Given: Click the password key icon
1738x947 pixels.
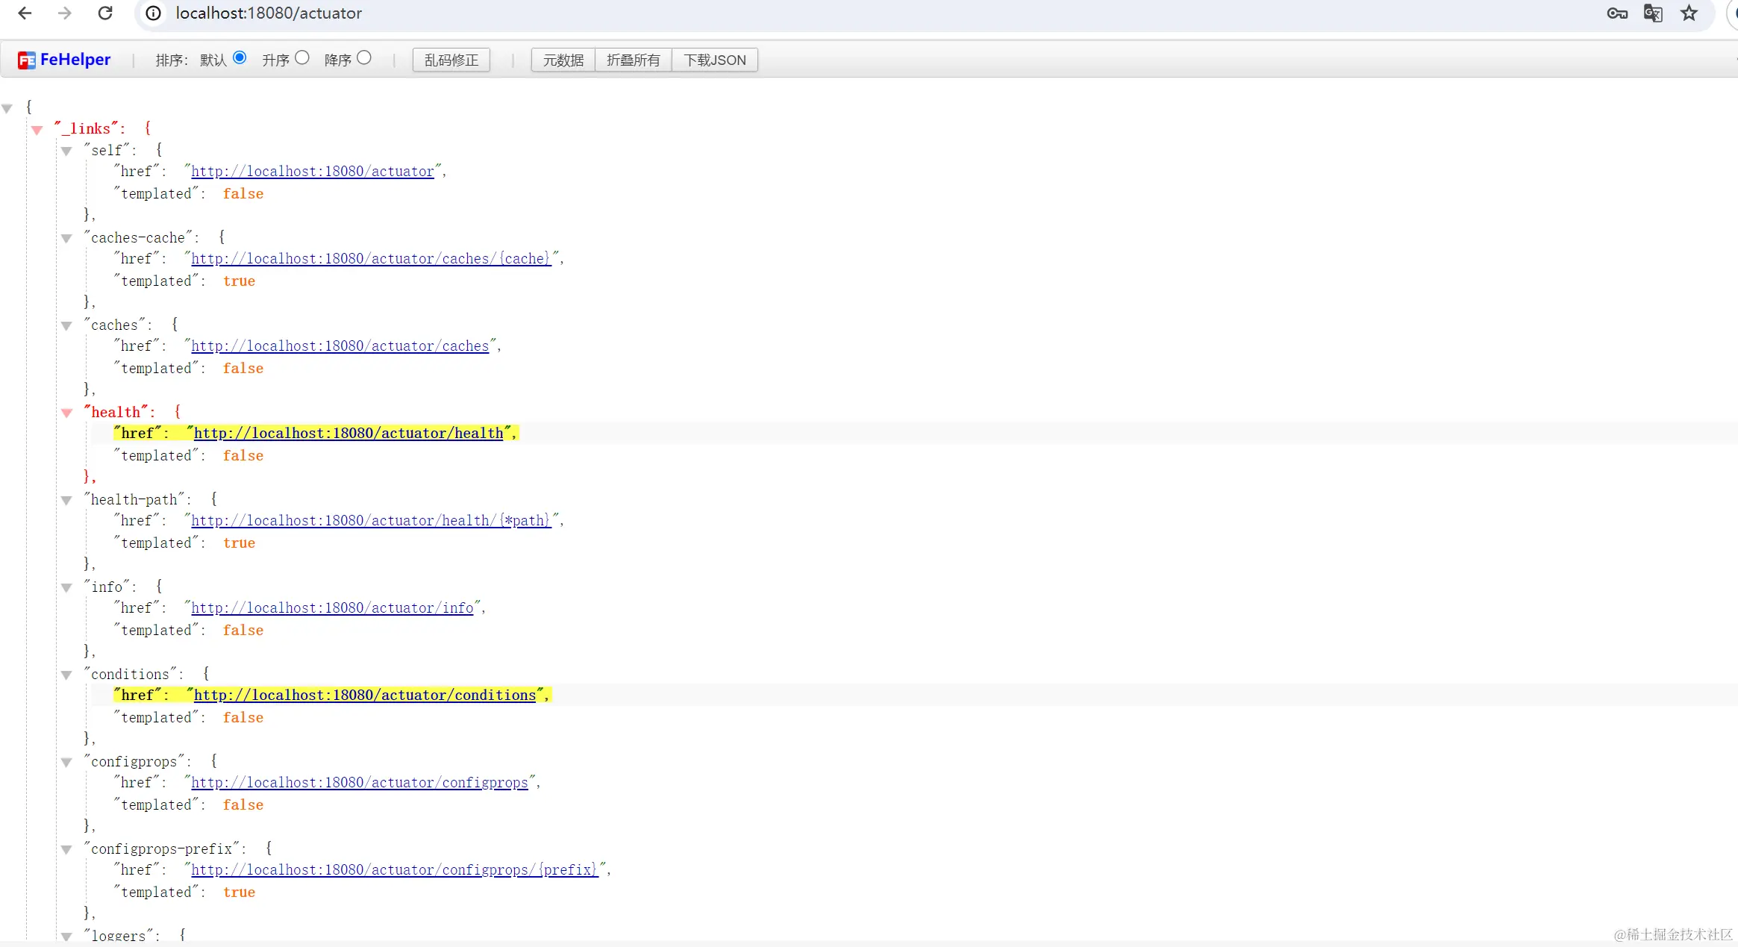Looking at the screenshot, I should [x=1616, y=13].
